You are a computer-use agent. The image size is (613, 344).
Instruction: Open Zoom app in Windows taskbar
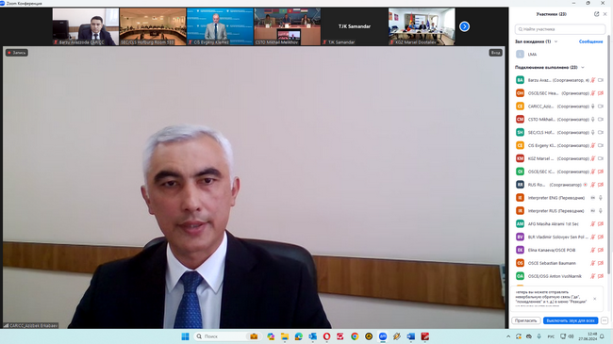point(383,336)
